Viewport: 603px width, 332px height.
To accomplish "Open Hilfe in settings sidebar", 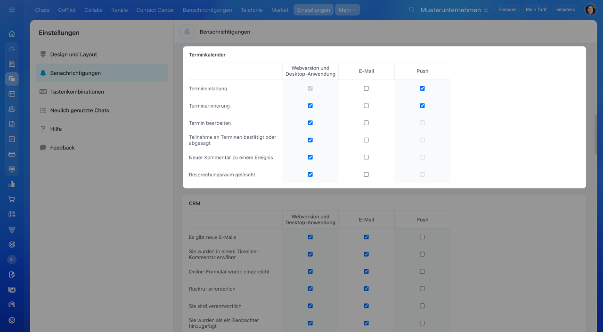I will [102, 129].
